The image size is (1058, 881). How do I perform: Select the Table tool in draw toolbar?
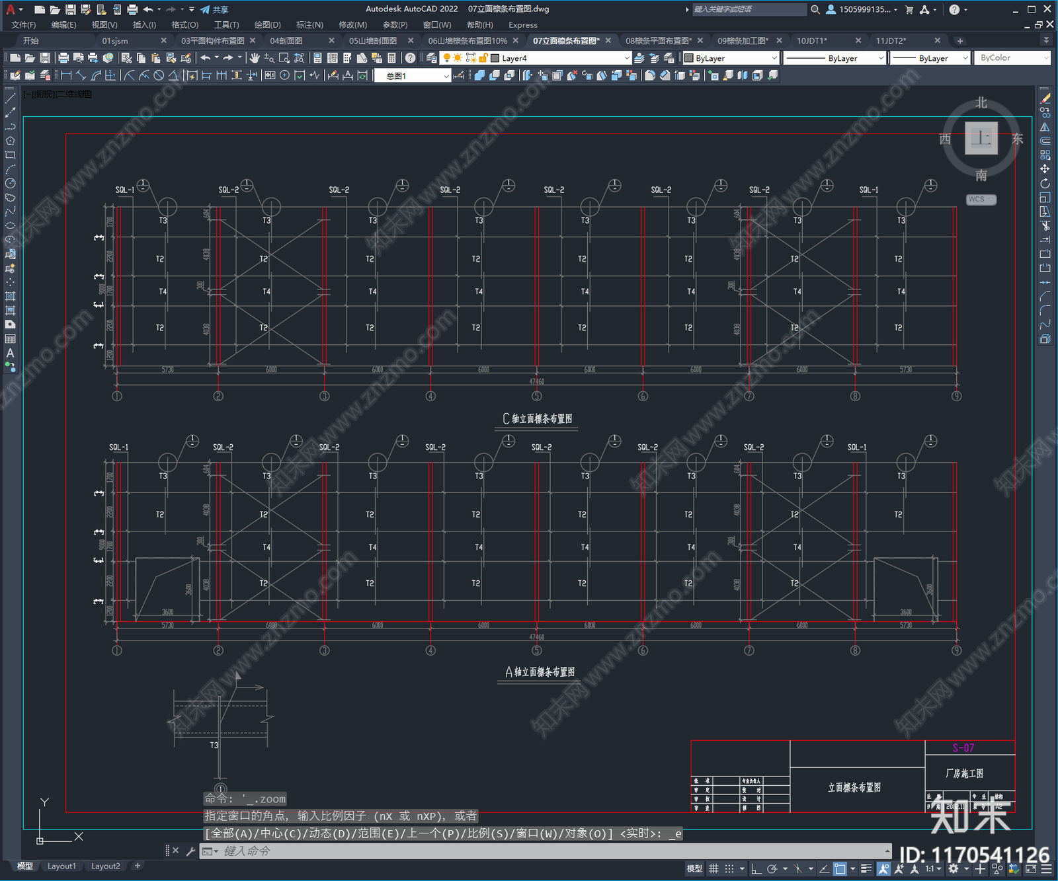click(x=10, y=338)
